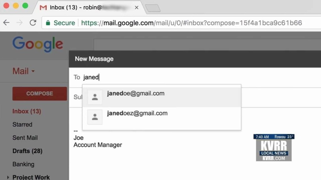Open the Starred folder

(22, 124)
